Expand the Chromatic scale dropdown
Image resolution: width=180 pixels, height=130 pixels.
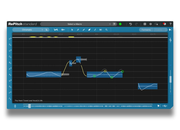pos(28,30)
